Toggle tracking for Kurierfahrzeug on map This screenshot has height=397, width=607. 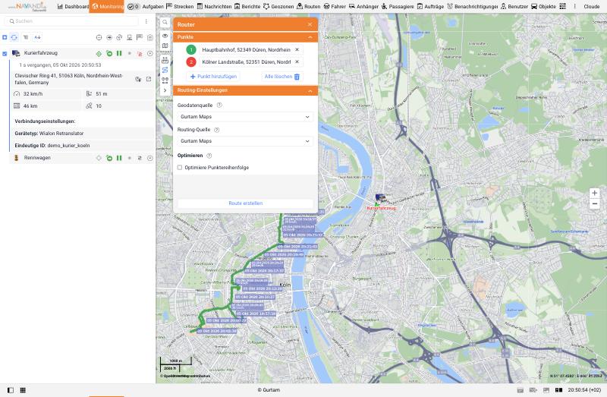pos(99,53)
